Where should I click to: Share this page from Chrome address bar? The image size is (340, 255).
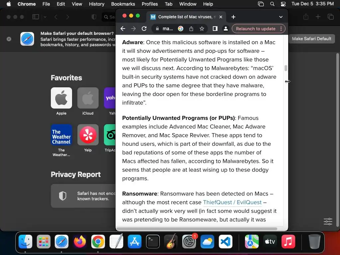point(191,29)
